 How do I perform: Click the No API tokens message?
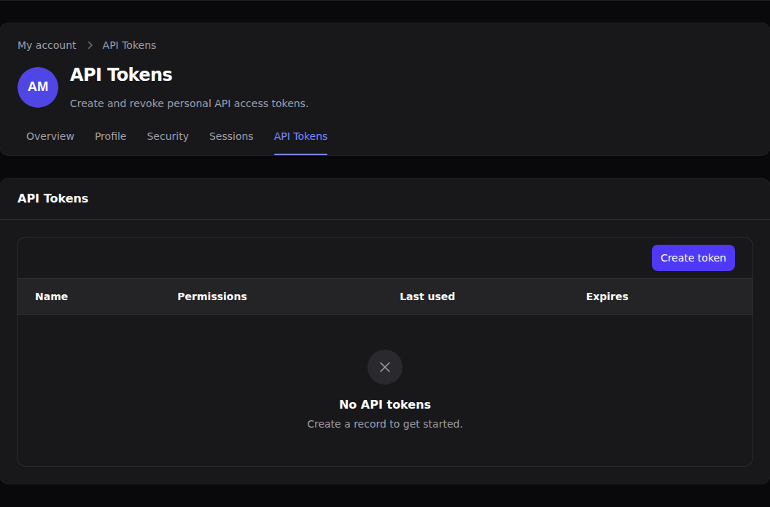pos(385,404)
